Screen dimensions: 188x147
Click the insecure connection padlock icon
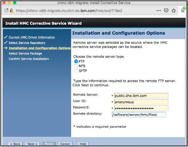[11, 10]
